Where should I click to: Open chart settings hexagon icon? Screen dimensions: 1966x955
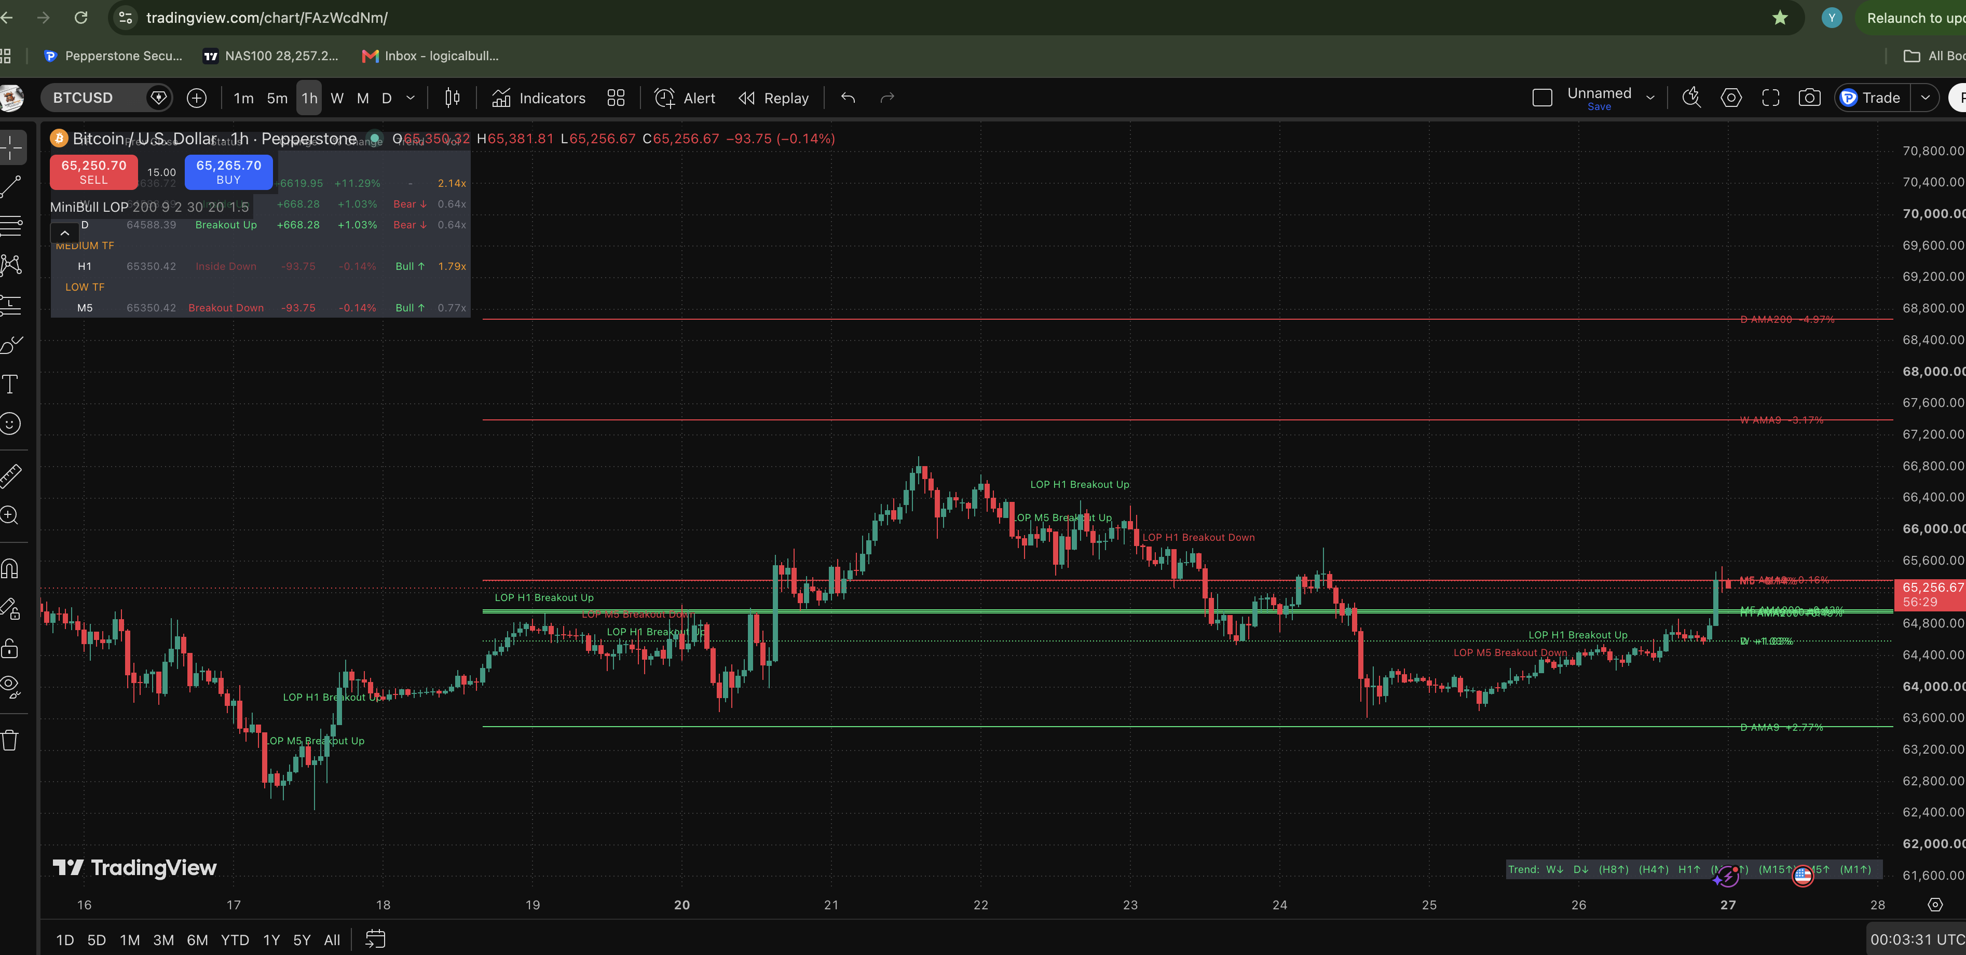[1731, 98]
